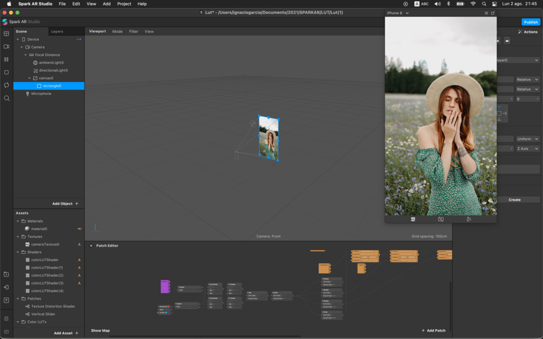Screen dimensions: 543x339
Task: Click the plus icon next to Add Object
Action: pos(77,204)
